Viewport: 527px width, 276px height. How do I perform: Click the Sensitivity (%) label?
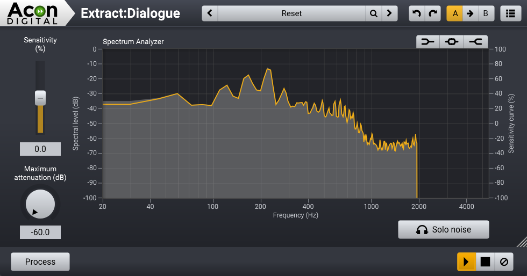point(40,45)
